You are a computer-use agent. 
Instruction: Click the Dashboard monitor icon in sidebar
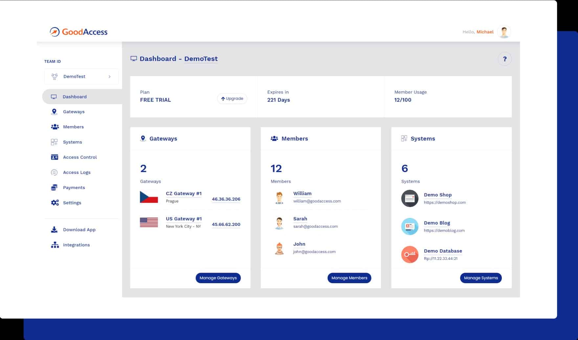click(54, 97)
